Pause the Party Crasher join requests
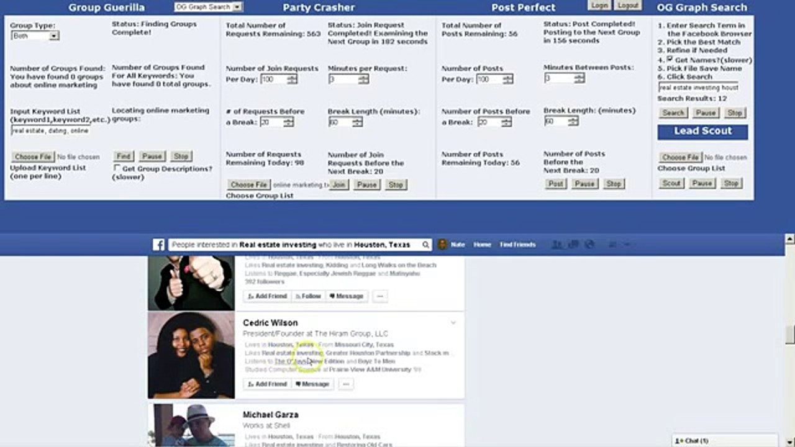 pyautogui.click(x=366, y=184)
